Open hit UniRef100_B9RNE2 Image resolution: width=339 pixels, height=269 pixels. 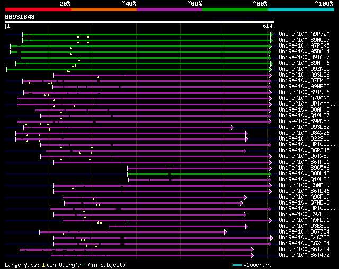click(x=304, y=122)
